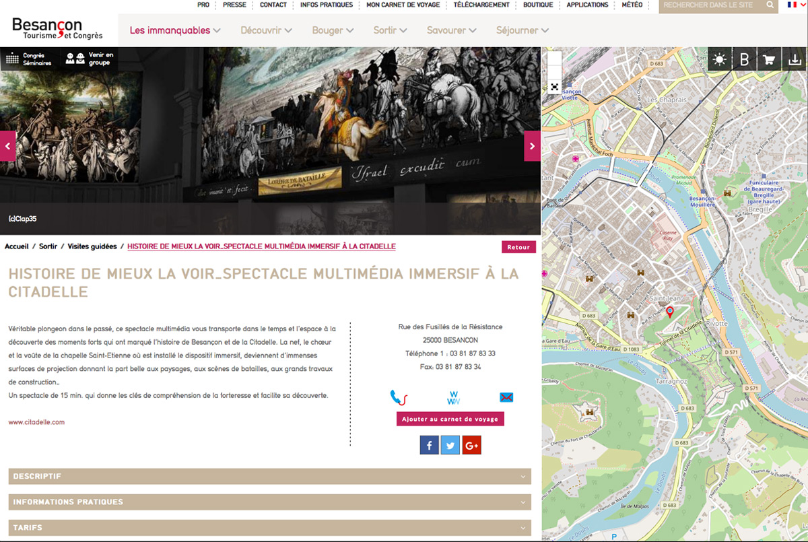The image size is (808, 542).
Task: Open BOUTIQUE in top menu
Action: click(538, 5)
